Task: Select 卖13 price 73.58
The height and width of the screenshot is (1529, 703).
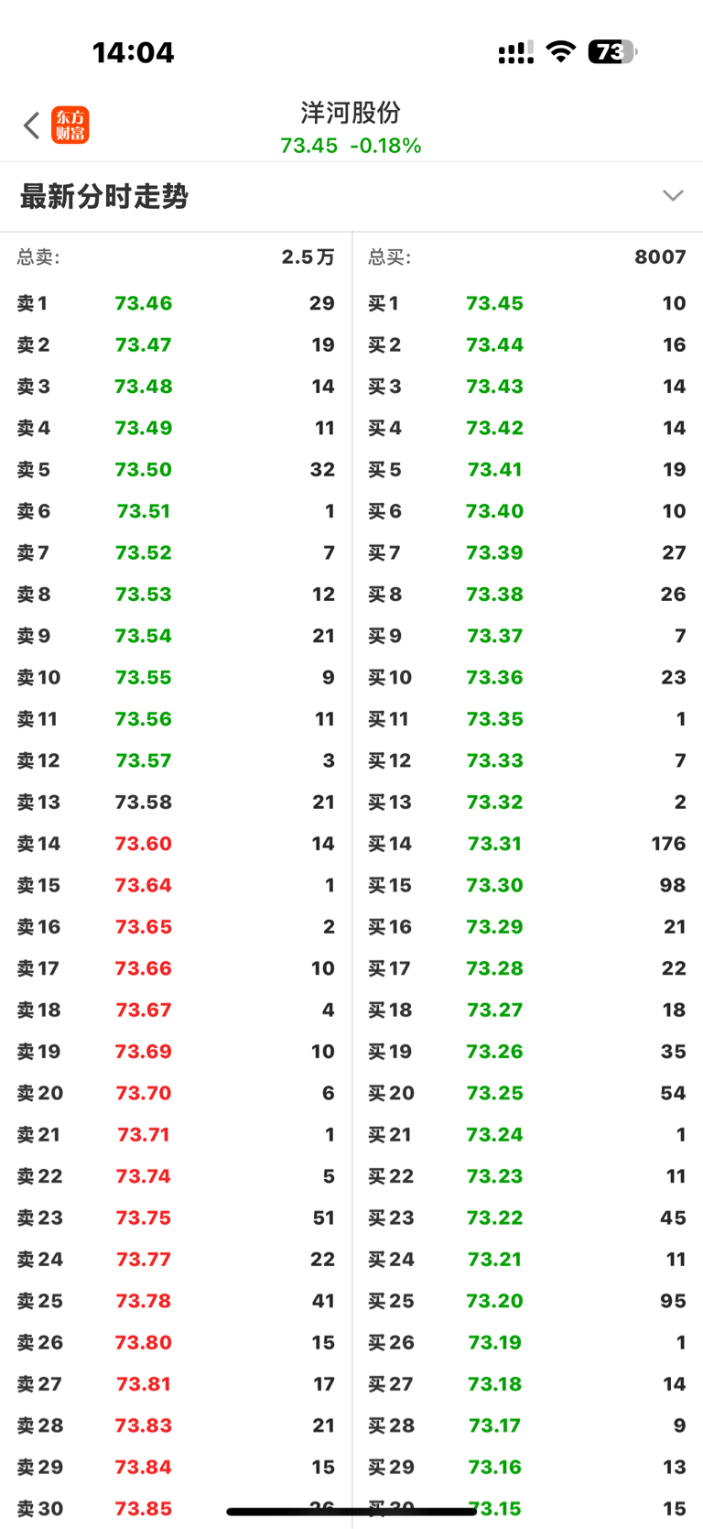Action: pyautogui.click(x=144, y=803)
